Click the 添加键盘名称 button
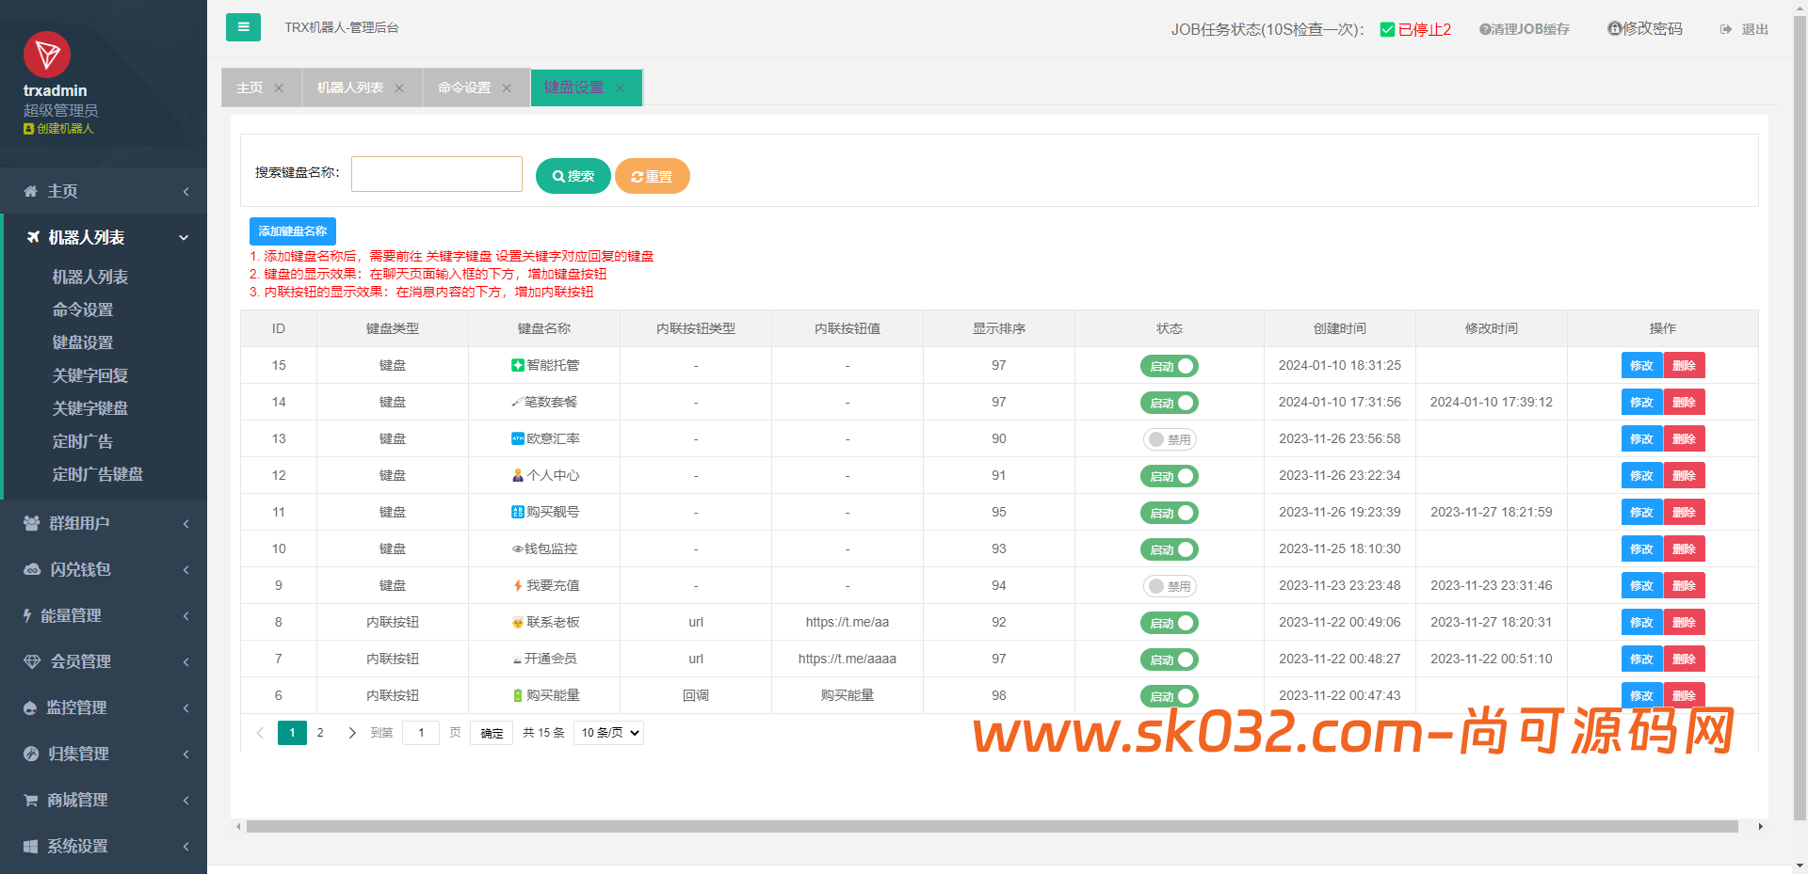The width and height of the screenshot is (1808, 874). tap(293, 230)
